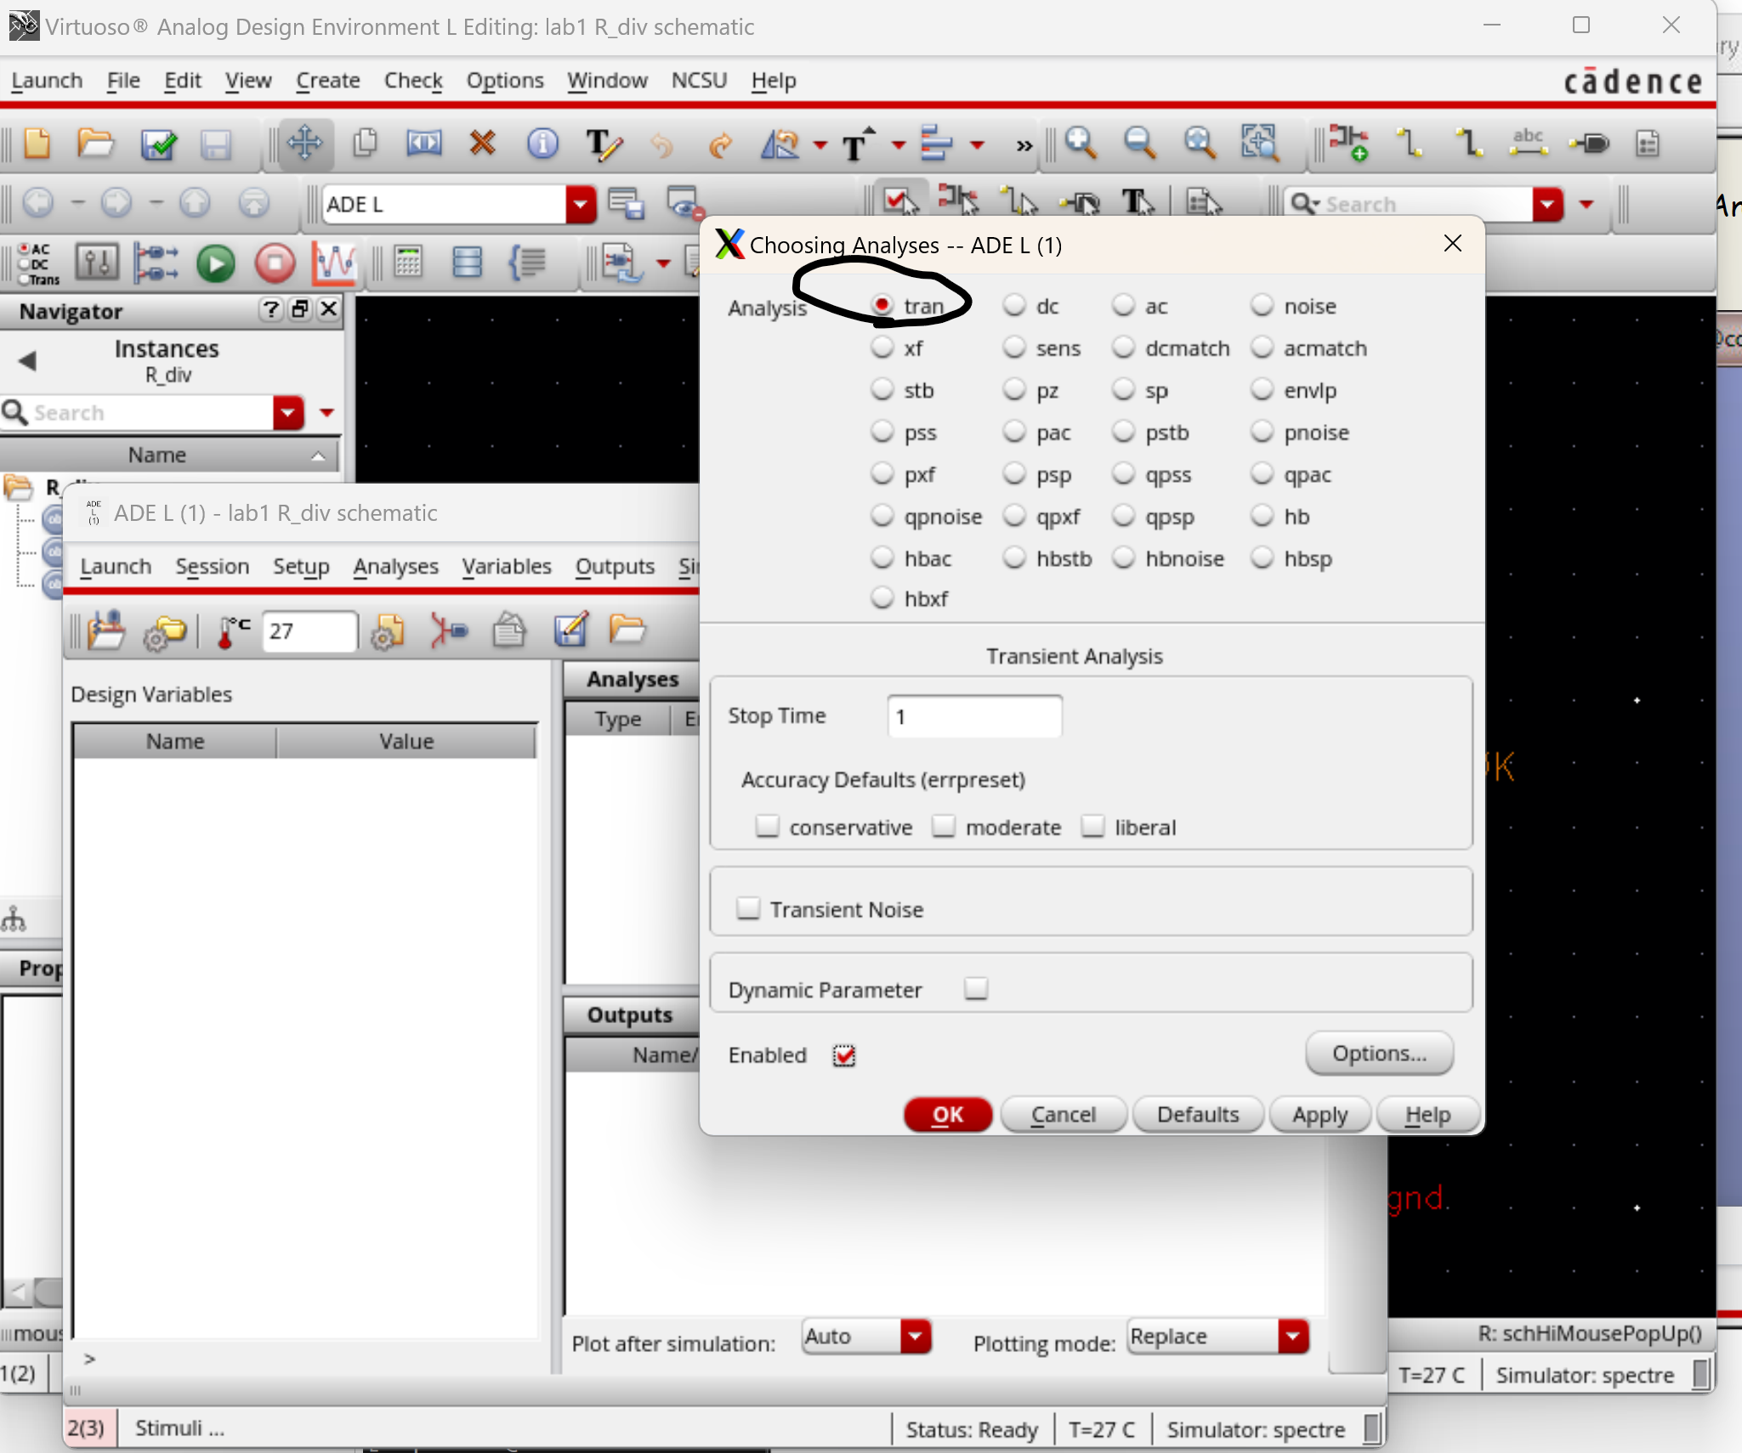Open the ADE L workspace dropdown

click(580, 204)
